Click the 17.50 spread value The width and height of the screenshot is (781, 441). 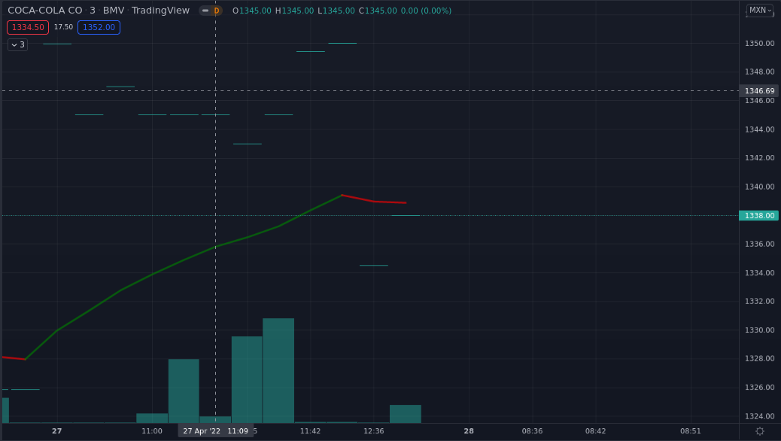[63, 27]
